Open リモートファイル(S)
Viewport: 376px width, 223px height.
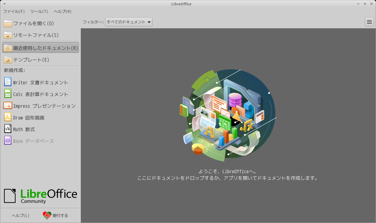pyautogui.click(x=41, y=35)
